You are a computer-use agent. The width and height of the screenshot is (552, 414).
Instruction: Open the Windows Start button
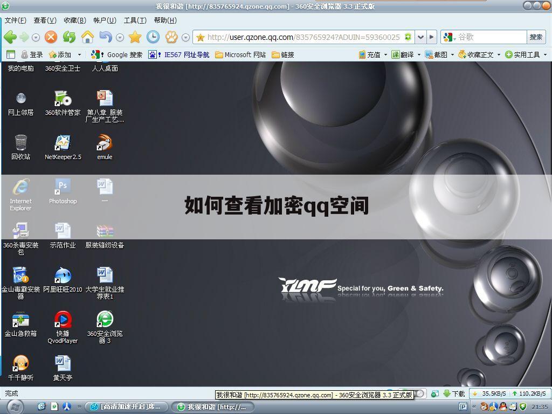[x=15, y=407]
